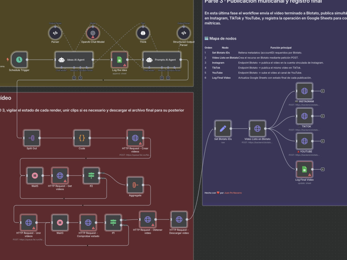Viewport: 347px width, 260px height.
Task: Select the TIKTOK HTTP node
Action: (305, 116)
